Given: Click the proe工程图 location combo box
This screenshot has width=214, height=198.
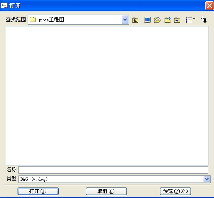Looking at the screenshot, I should (78, 20).
